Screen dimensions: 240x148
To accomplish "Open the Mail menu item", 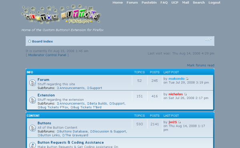I will 186,2.
